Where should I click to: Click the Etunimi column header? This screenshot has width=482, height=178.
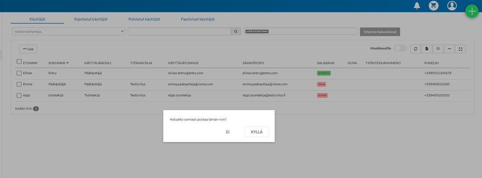[30, 63]
